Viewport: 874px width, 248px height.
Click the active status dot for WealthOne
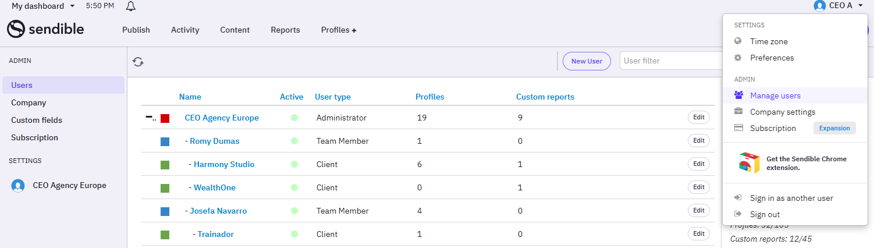(294, 187)
